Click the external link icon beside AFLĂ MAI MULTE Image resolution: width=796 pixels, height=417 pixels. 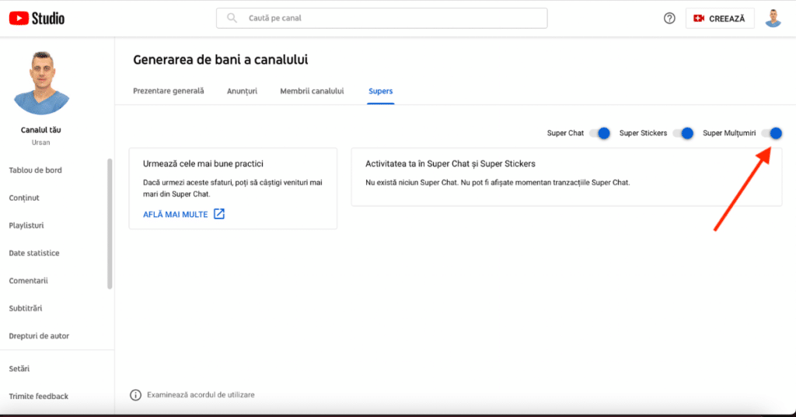[218, 214]
